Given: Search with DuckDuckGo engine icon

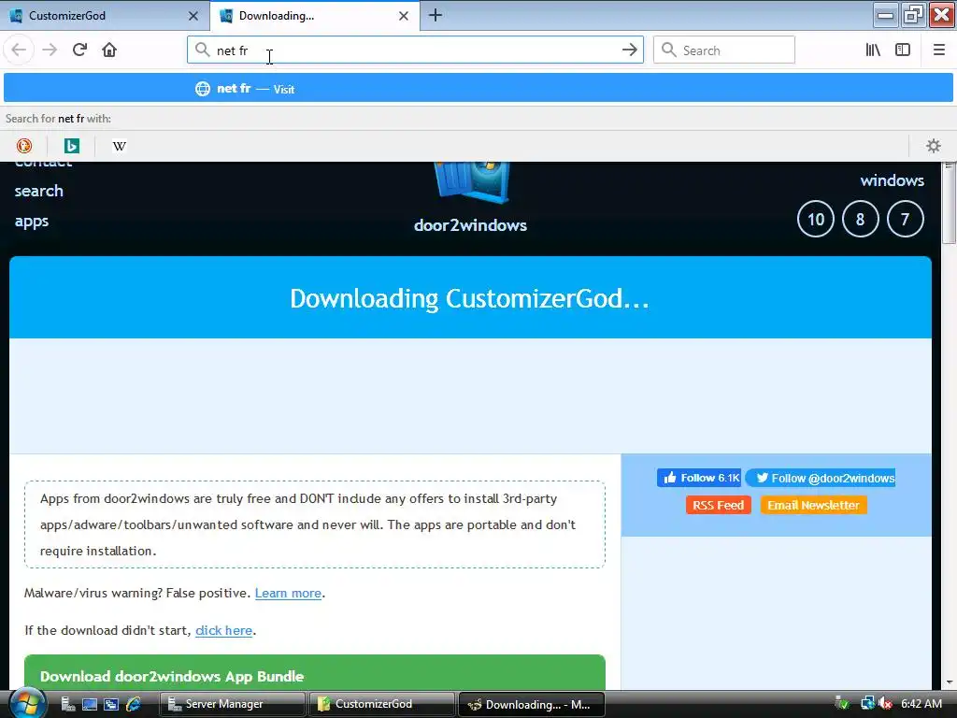Looking at the screenshot, I should coord(23,145).
